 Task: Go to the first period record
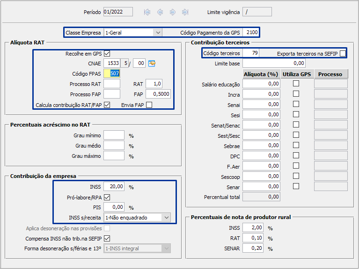(147, 12)
